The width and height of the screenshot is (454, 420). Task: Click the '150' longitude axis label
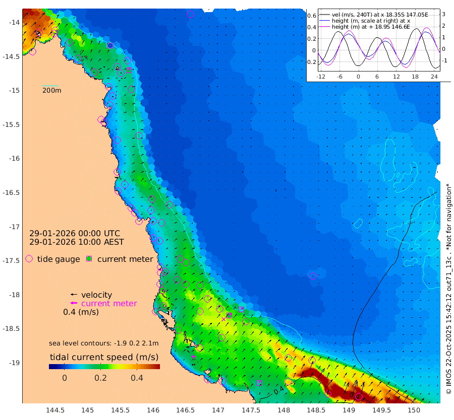(x=414, y=410)
